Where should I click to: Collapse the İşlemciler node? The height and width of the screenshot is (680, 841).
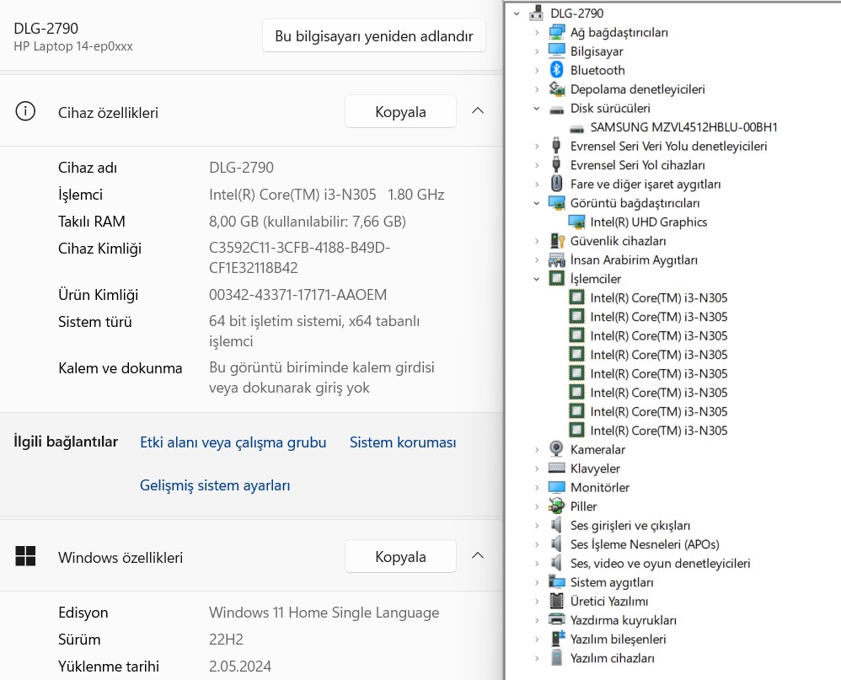point(536,279)
